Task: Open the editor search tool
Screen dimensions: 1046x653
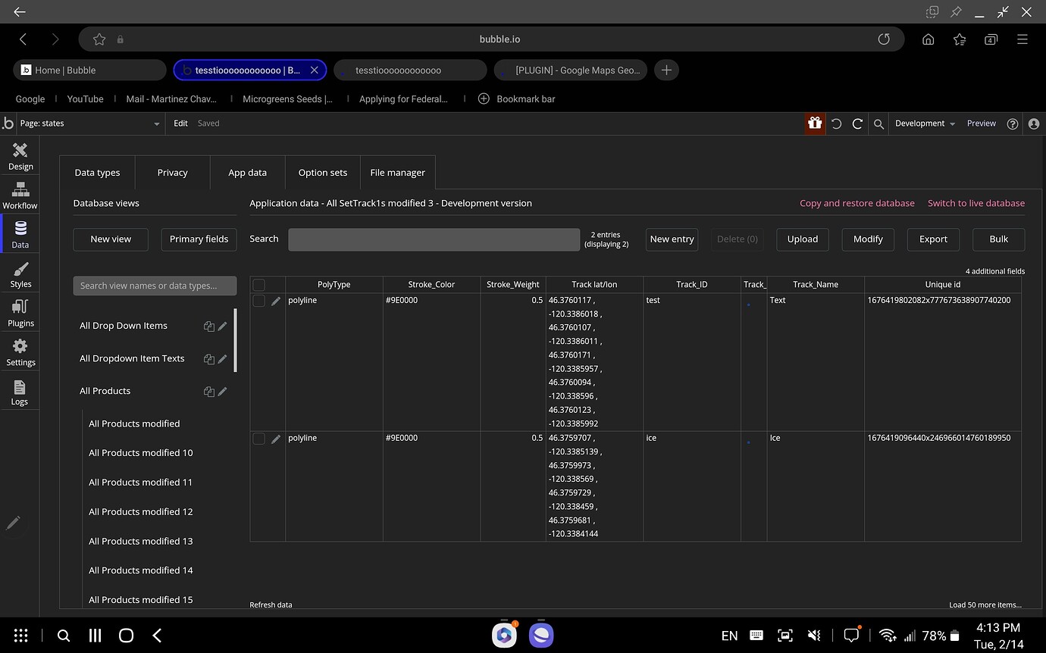Action: tap(878, 123)
